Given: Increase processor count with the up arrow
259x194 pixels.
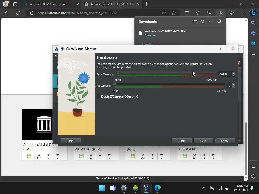Looking at the screenshot, I should coord(233,84).
